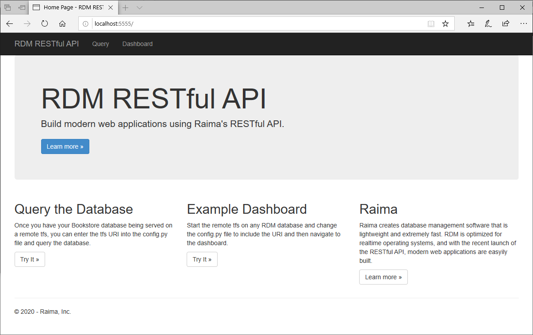
Task: Click Learn more under Raima
Action: 383,277
